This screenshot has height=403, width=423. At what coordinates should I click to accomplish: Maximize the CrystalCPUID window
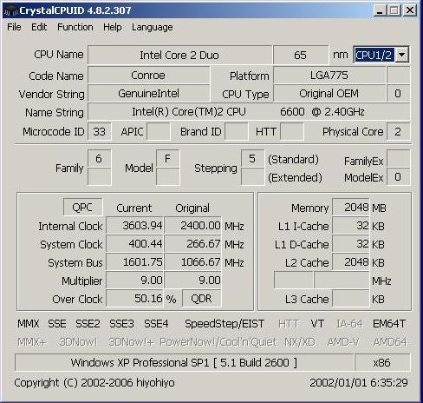394,10
